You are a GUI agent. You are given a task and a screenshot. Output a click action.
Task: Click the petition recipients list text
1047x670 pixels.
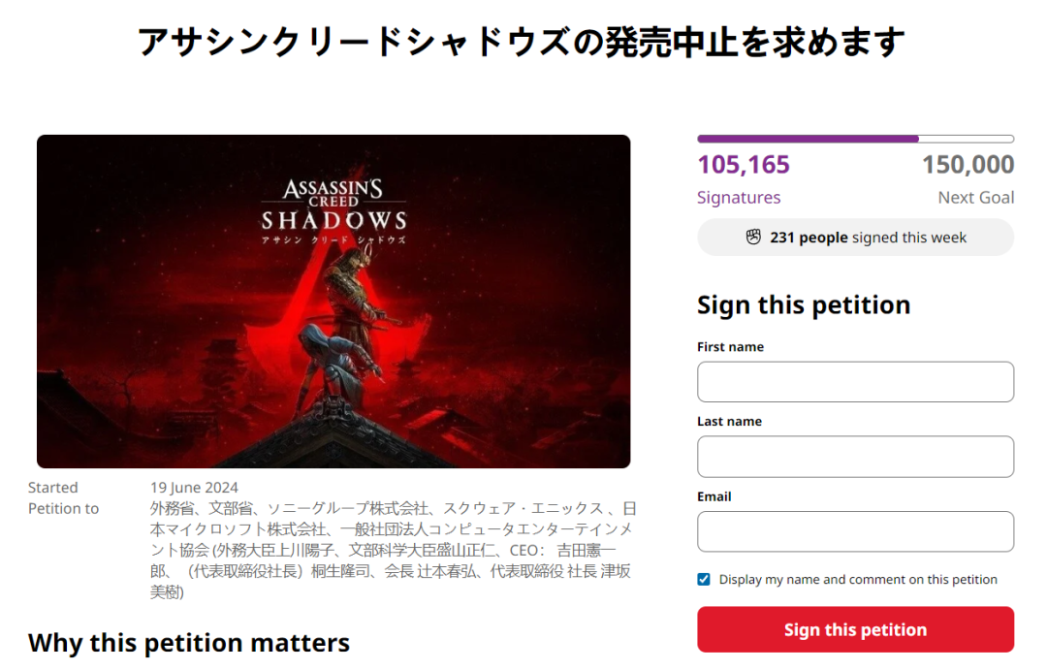[393, 550]
